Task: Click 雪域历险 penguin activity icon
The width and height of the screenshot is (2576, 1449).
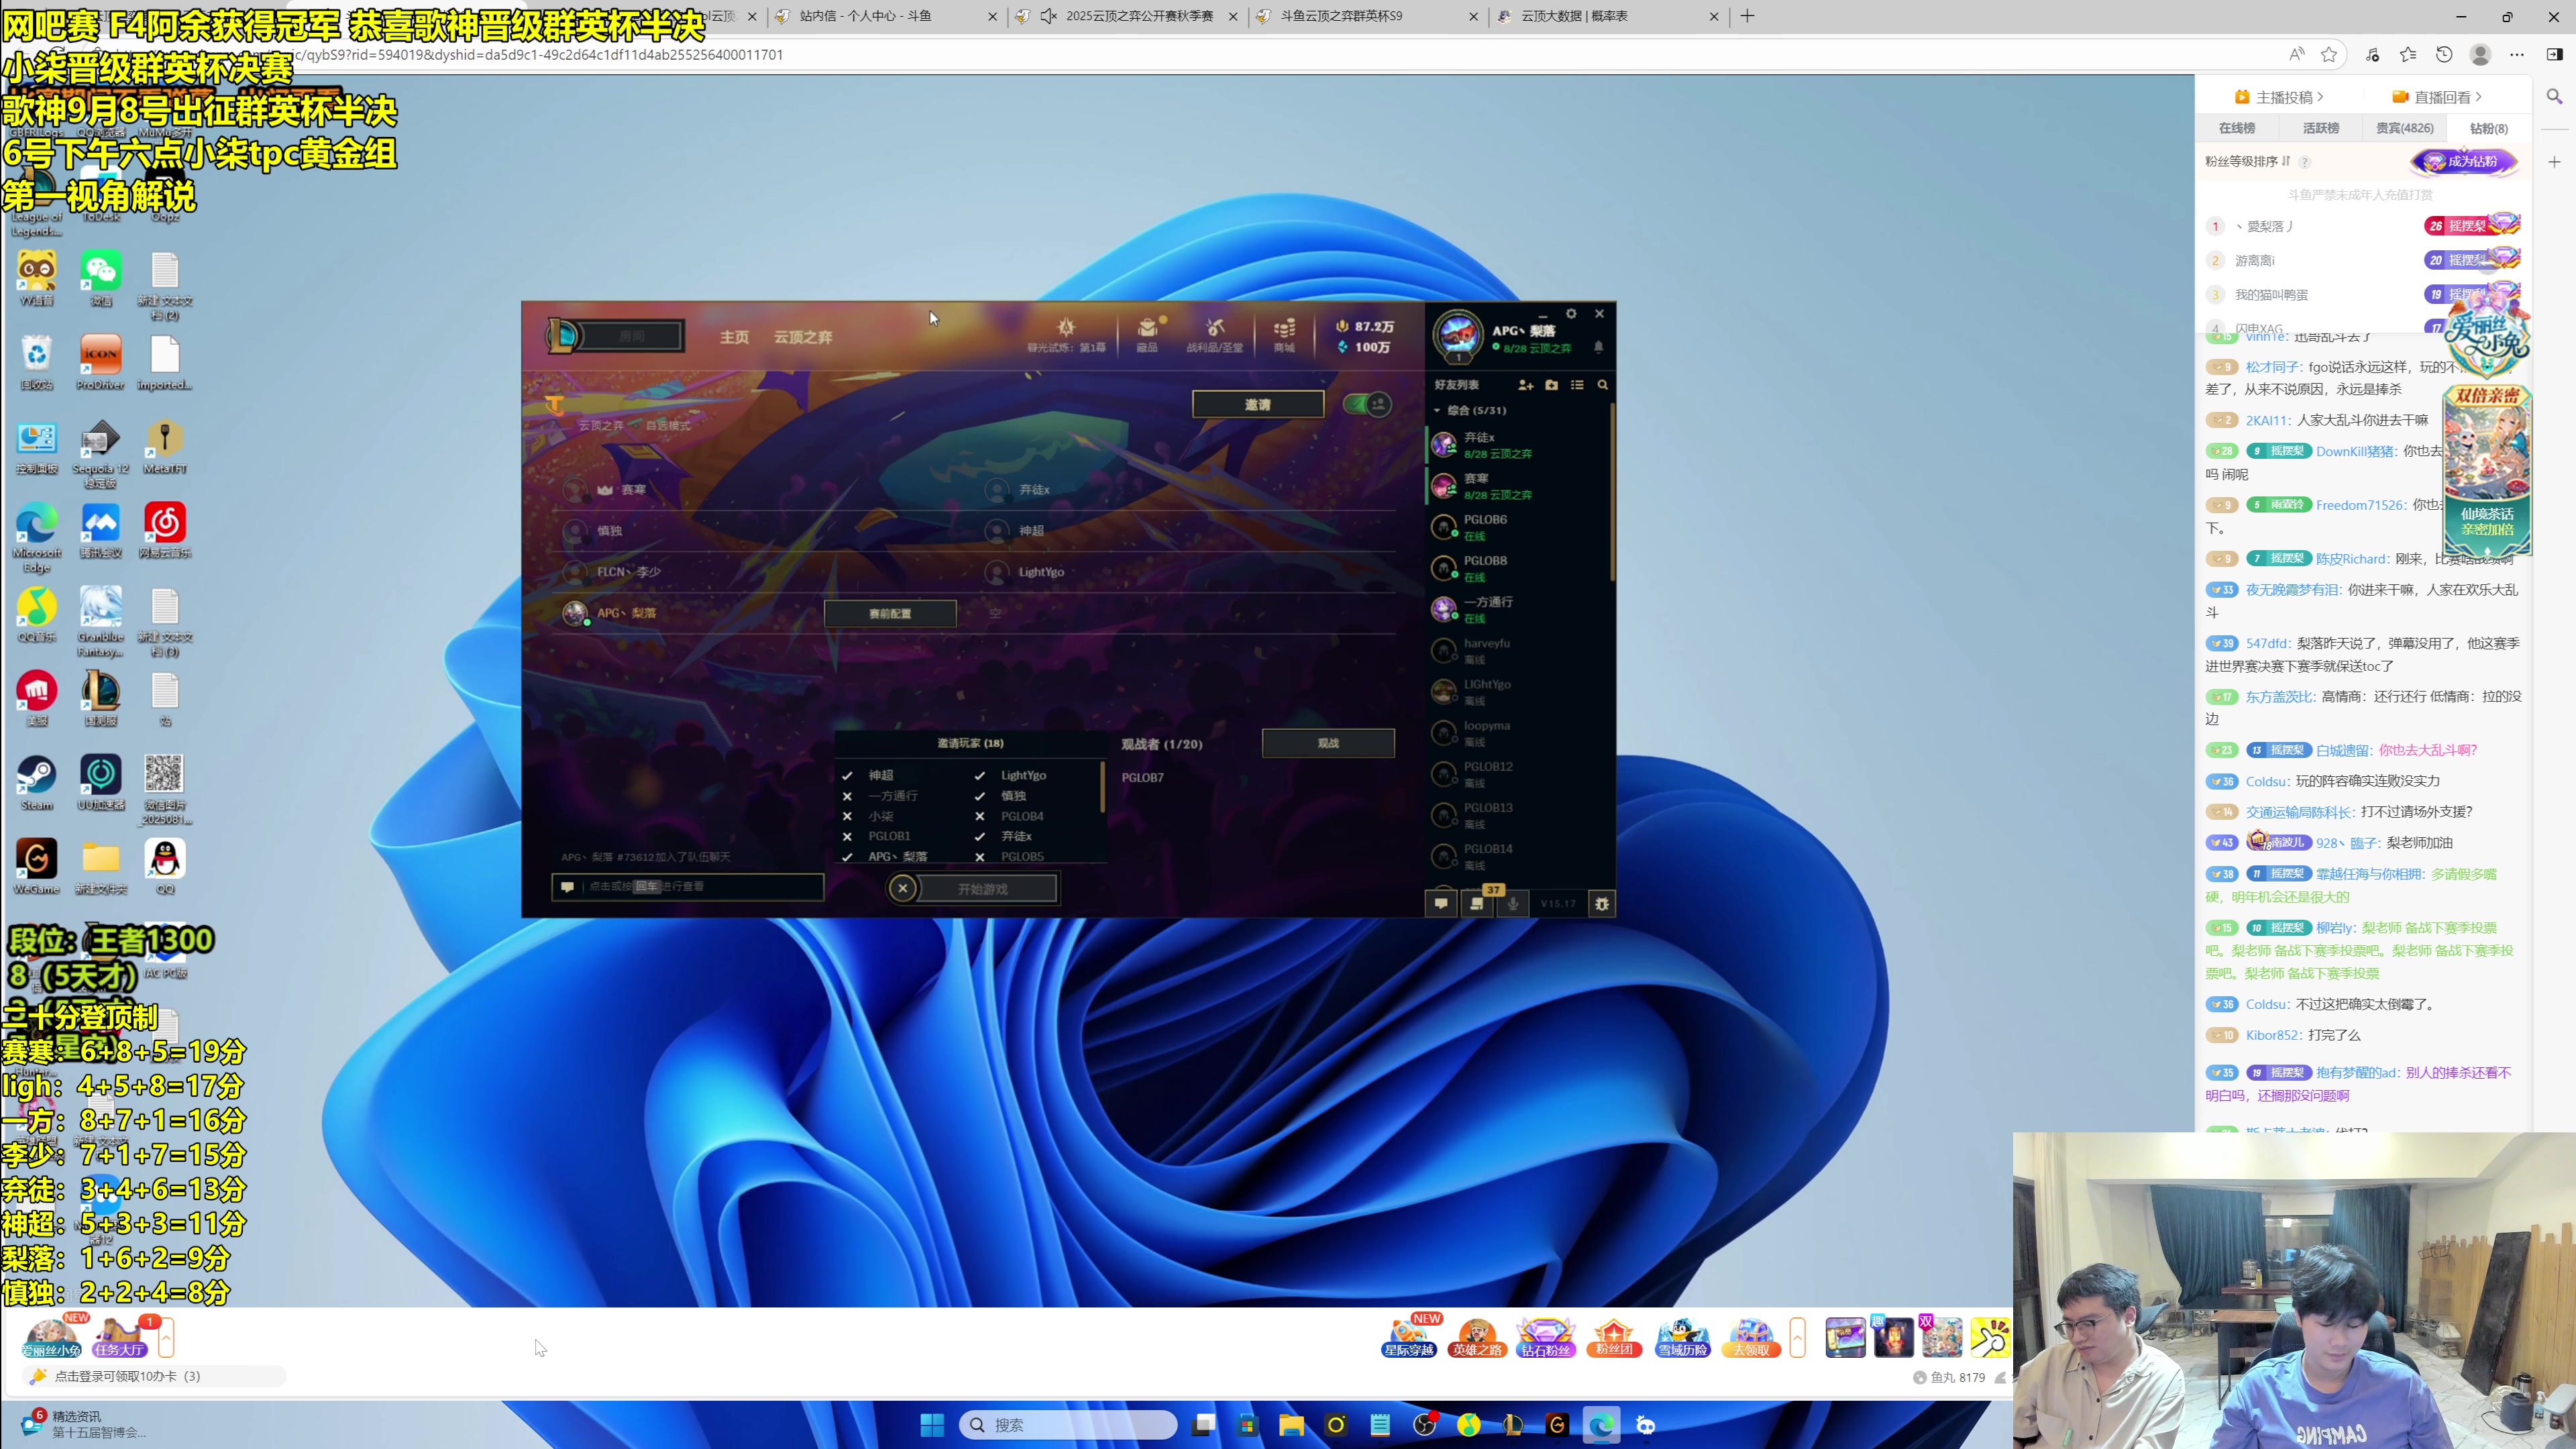Action: tap(1683, 1337)
